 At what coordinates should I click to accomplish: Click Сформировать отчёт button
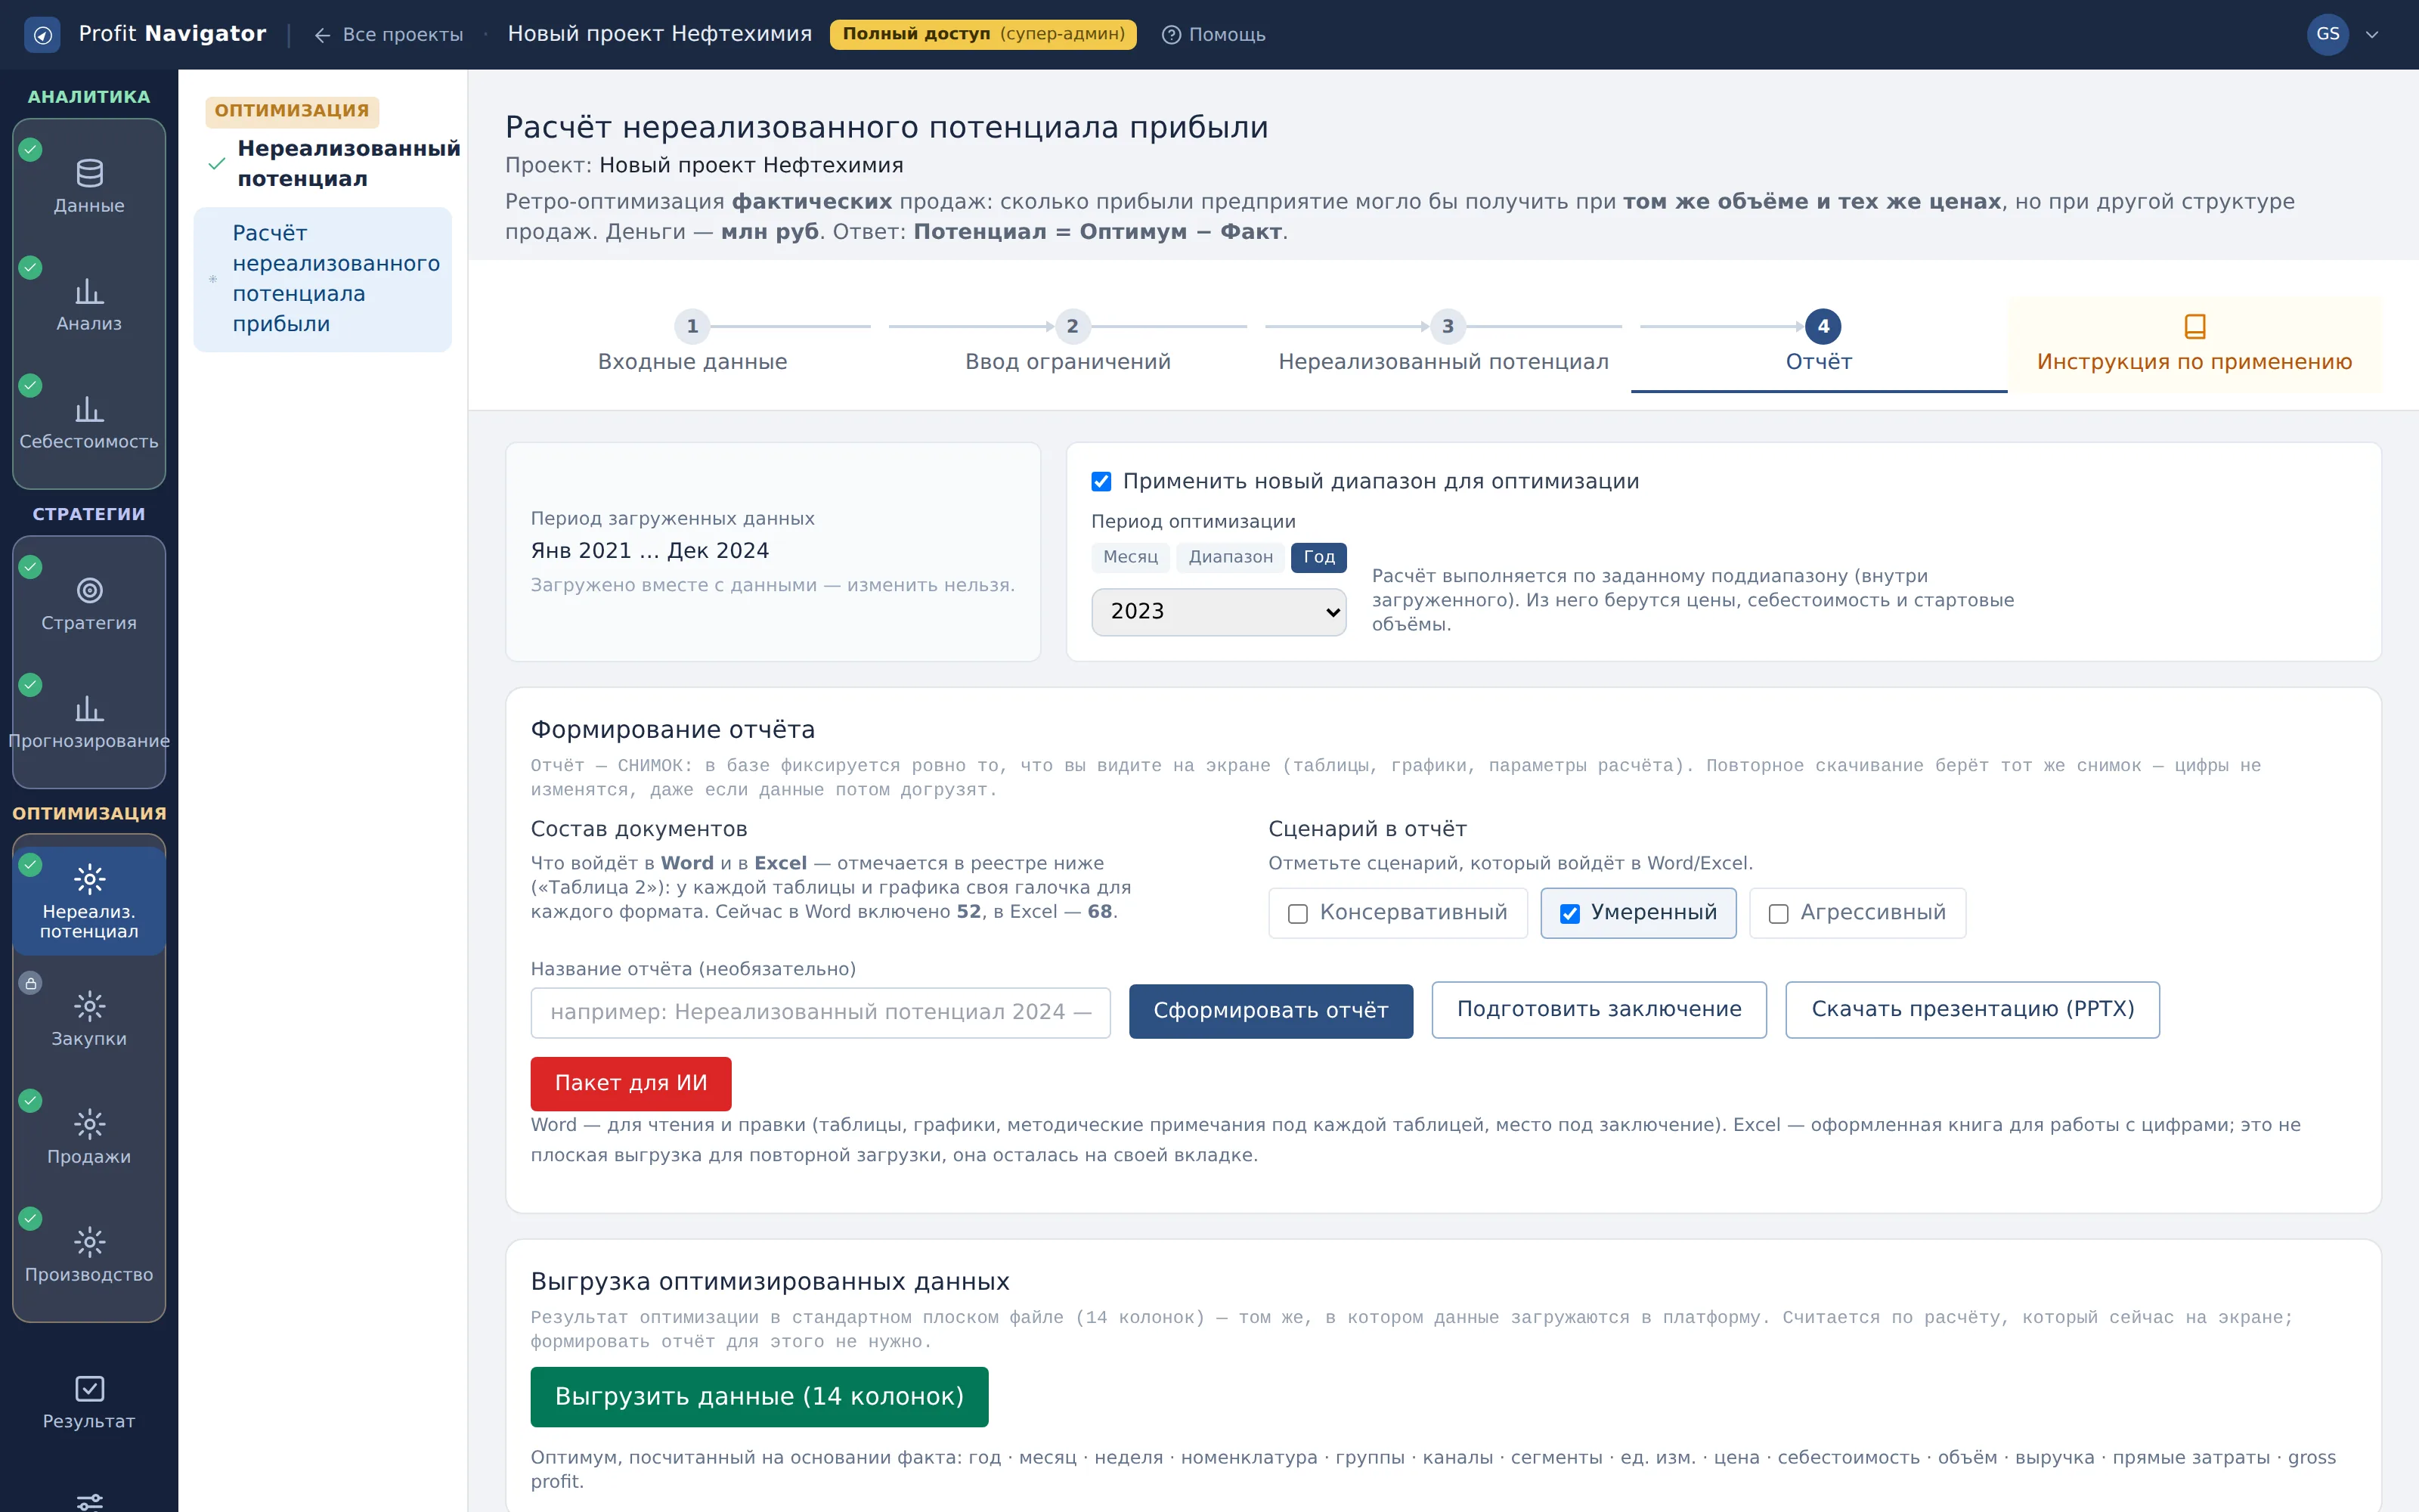[1271, 1011]
